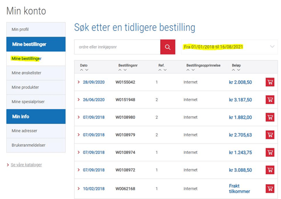Sort Beløp column ascending arrow
281x199 pixels.
pyautogui.click(x=233, y=70)
